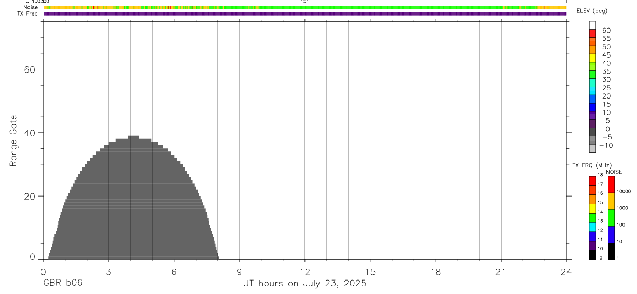Click the 'GBR b06' label
The width and height of the screenshot is (637, 294).
click(63, 283)
